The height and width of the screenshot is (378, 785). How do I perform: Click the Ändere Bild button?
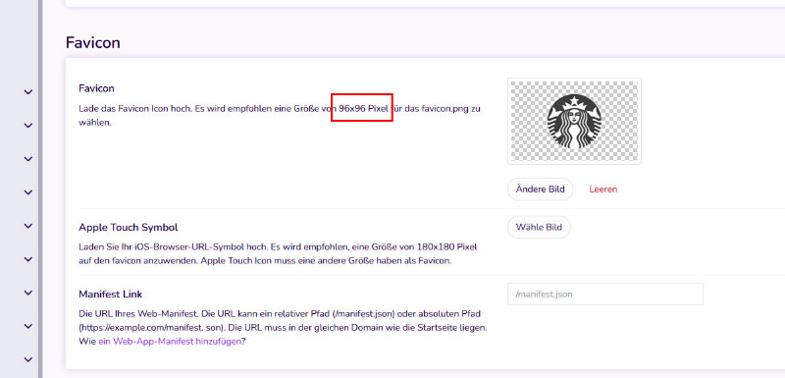(x=541, y=189)
